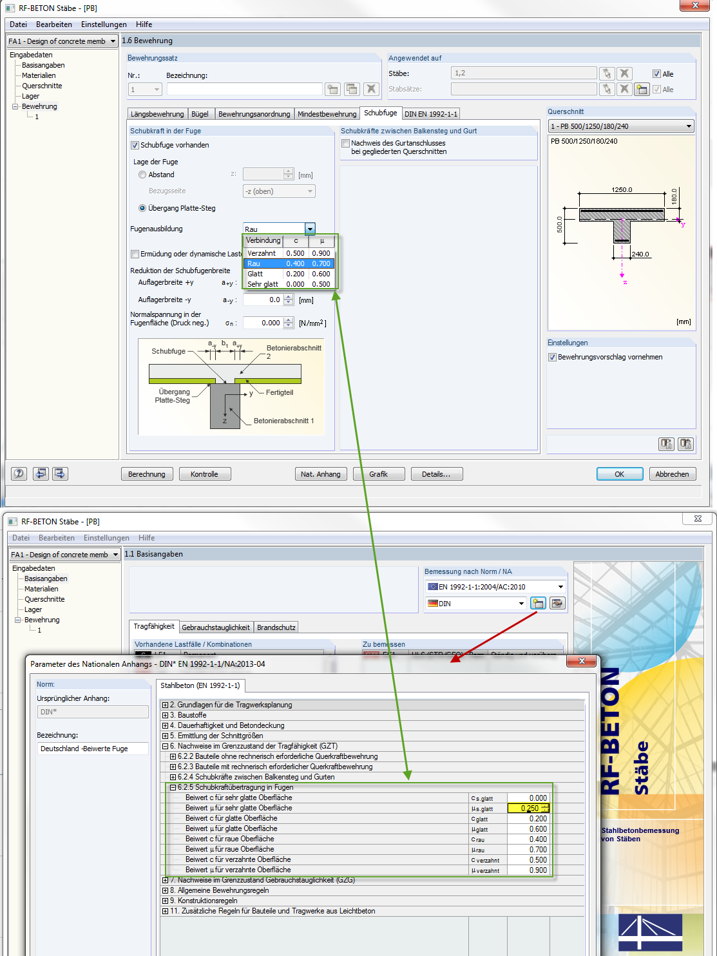
Task: Select Sehr glatt row in joint list
Action: tap(289, 284)
